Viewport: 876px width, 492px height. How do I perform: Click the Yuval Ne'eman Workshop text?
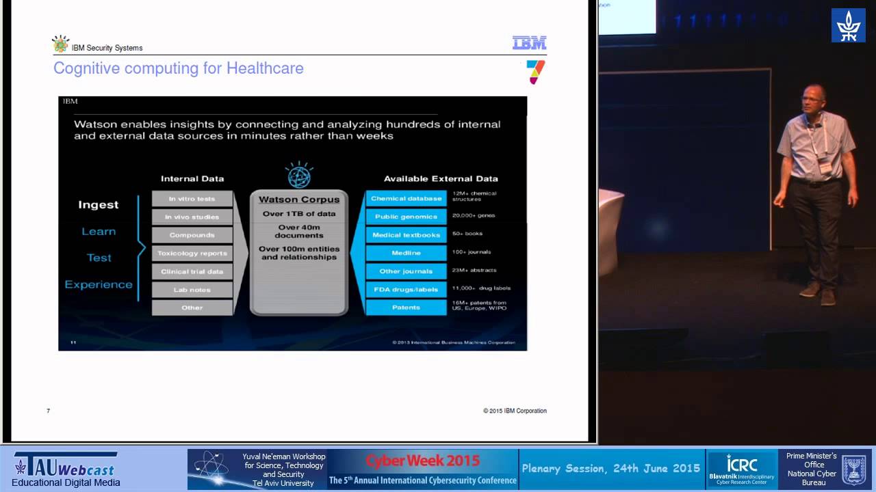point(283,469)
